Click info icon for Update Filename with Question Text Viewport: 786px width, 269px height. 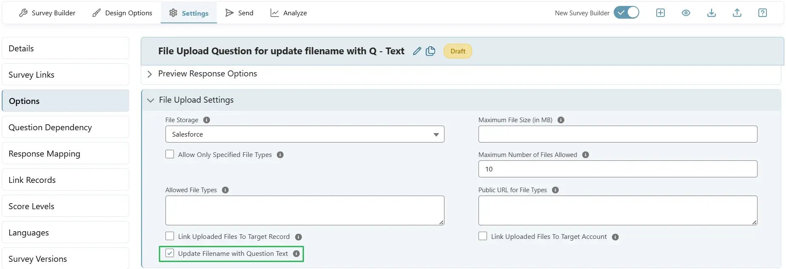pos(296,254)
